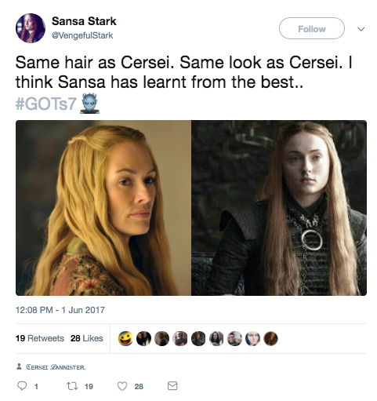Open the blonde Cersei photo
Image resolution: width=377 pixels, height=401 pixels.
coord(103,208)
